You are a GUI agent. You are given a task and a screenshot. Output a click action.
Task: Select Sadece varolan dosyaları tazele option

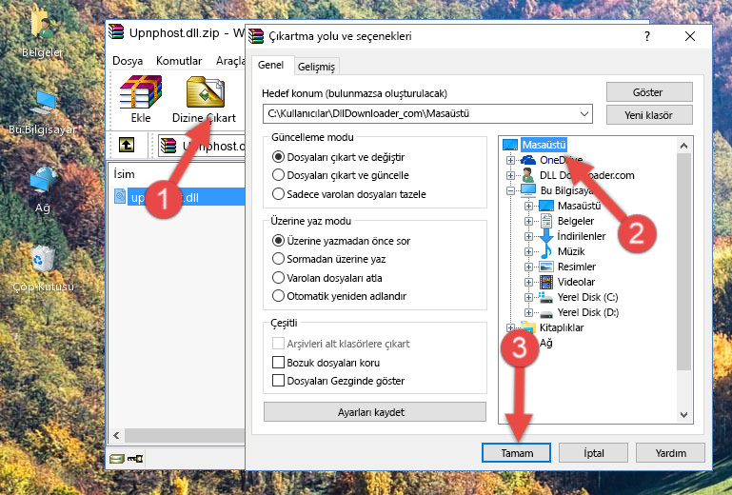coord(278,194)
